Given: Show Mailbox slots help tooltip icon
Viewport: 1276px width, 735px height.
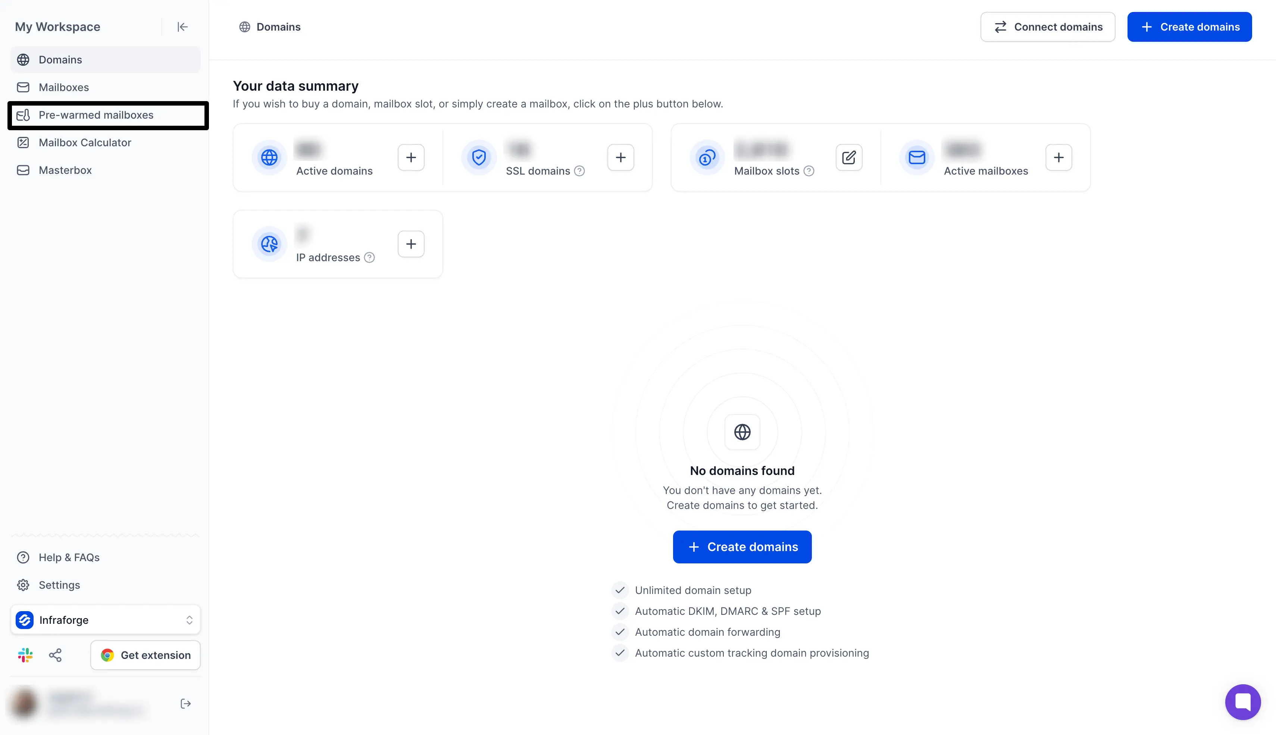Looking at the screenshot, I should 809,171.
